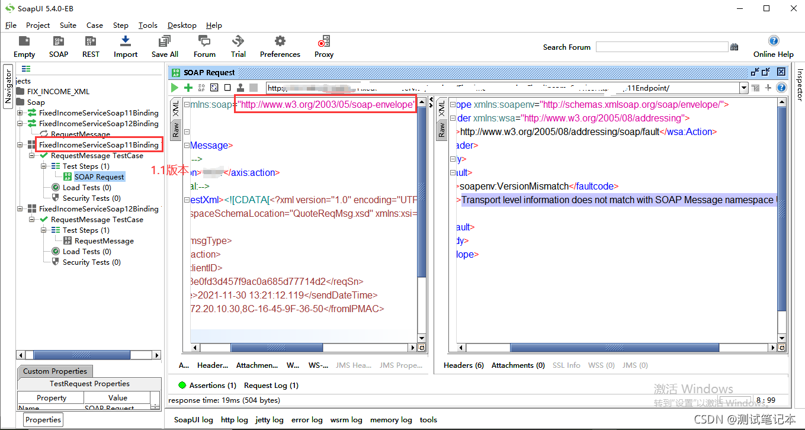The height and width of the screenshot is (430, 805).
Task: Click the SOAP project toolbar icon
Action: click(58, 41)
